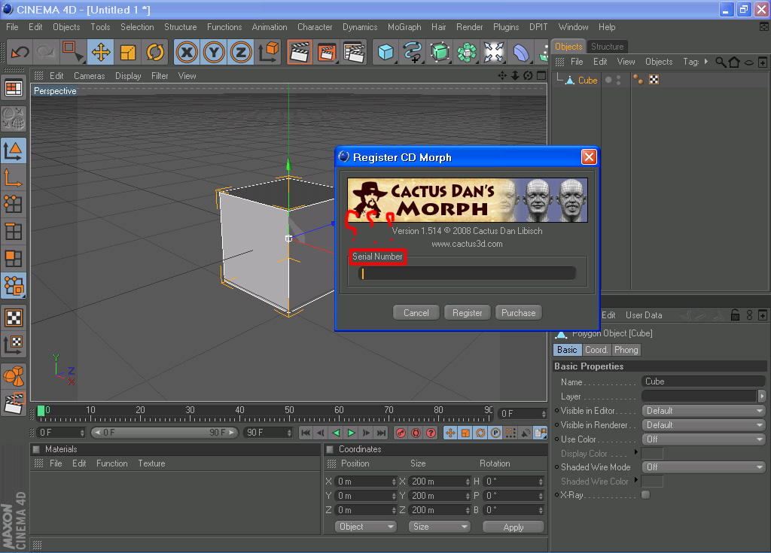The width and height of the screenshot is (771, 553).
Task: Switch to the Phong tab
Action: 626,350
